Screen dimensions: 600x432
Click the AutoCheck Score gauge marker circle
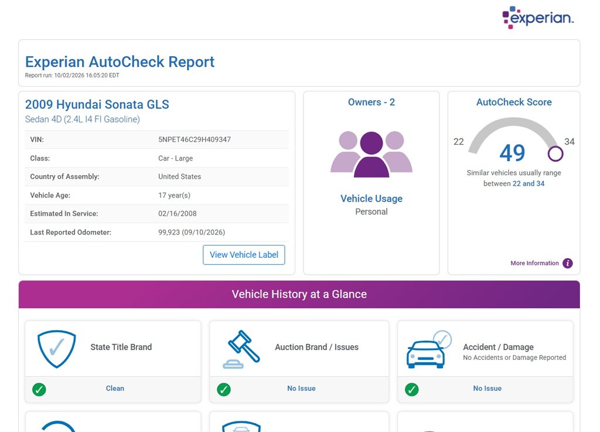[555, 154]
